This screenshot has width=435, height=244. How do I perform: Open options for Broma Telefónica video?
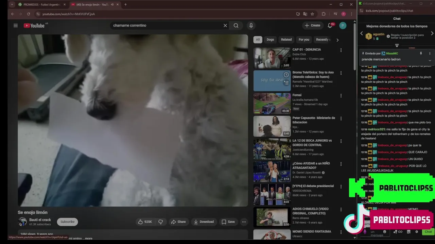click(341, 73)
